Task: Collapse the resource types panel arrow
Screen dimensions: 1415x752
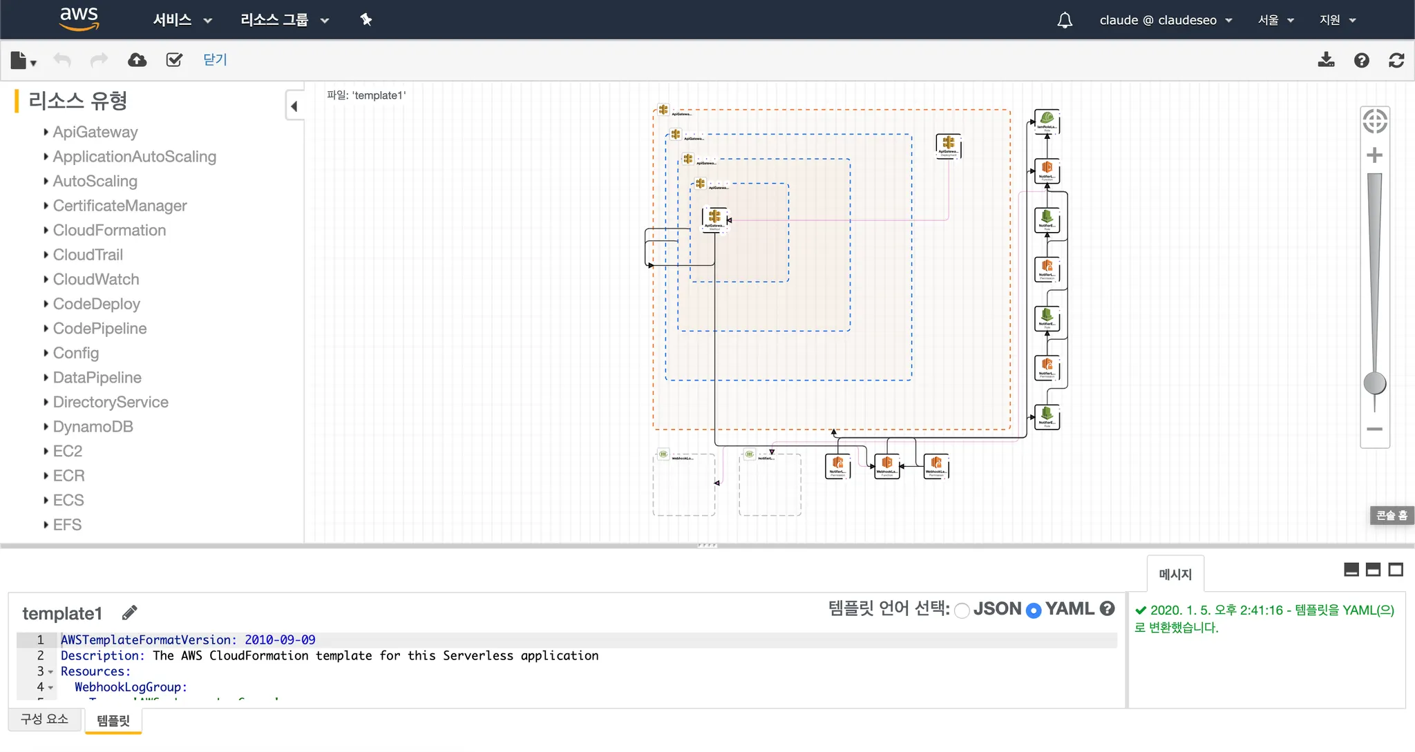Action: tap(294, 106)
